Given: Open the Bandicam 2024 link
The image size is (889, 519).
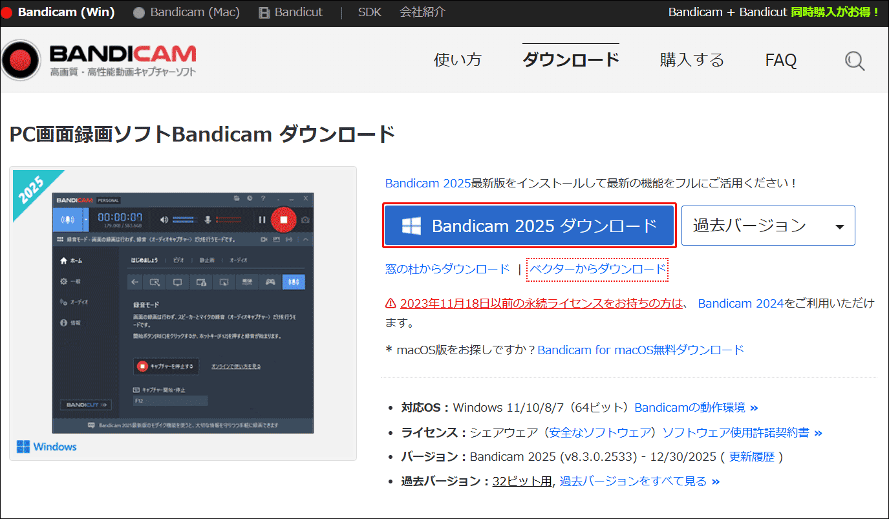Looking at the screenshot, I should pyautogui.click(x=741, y=303).
